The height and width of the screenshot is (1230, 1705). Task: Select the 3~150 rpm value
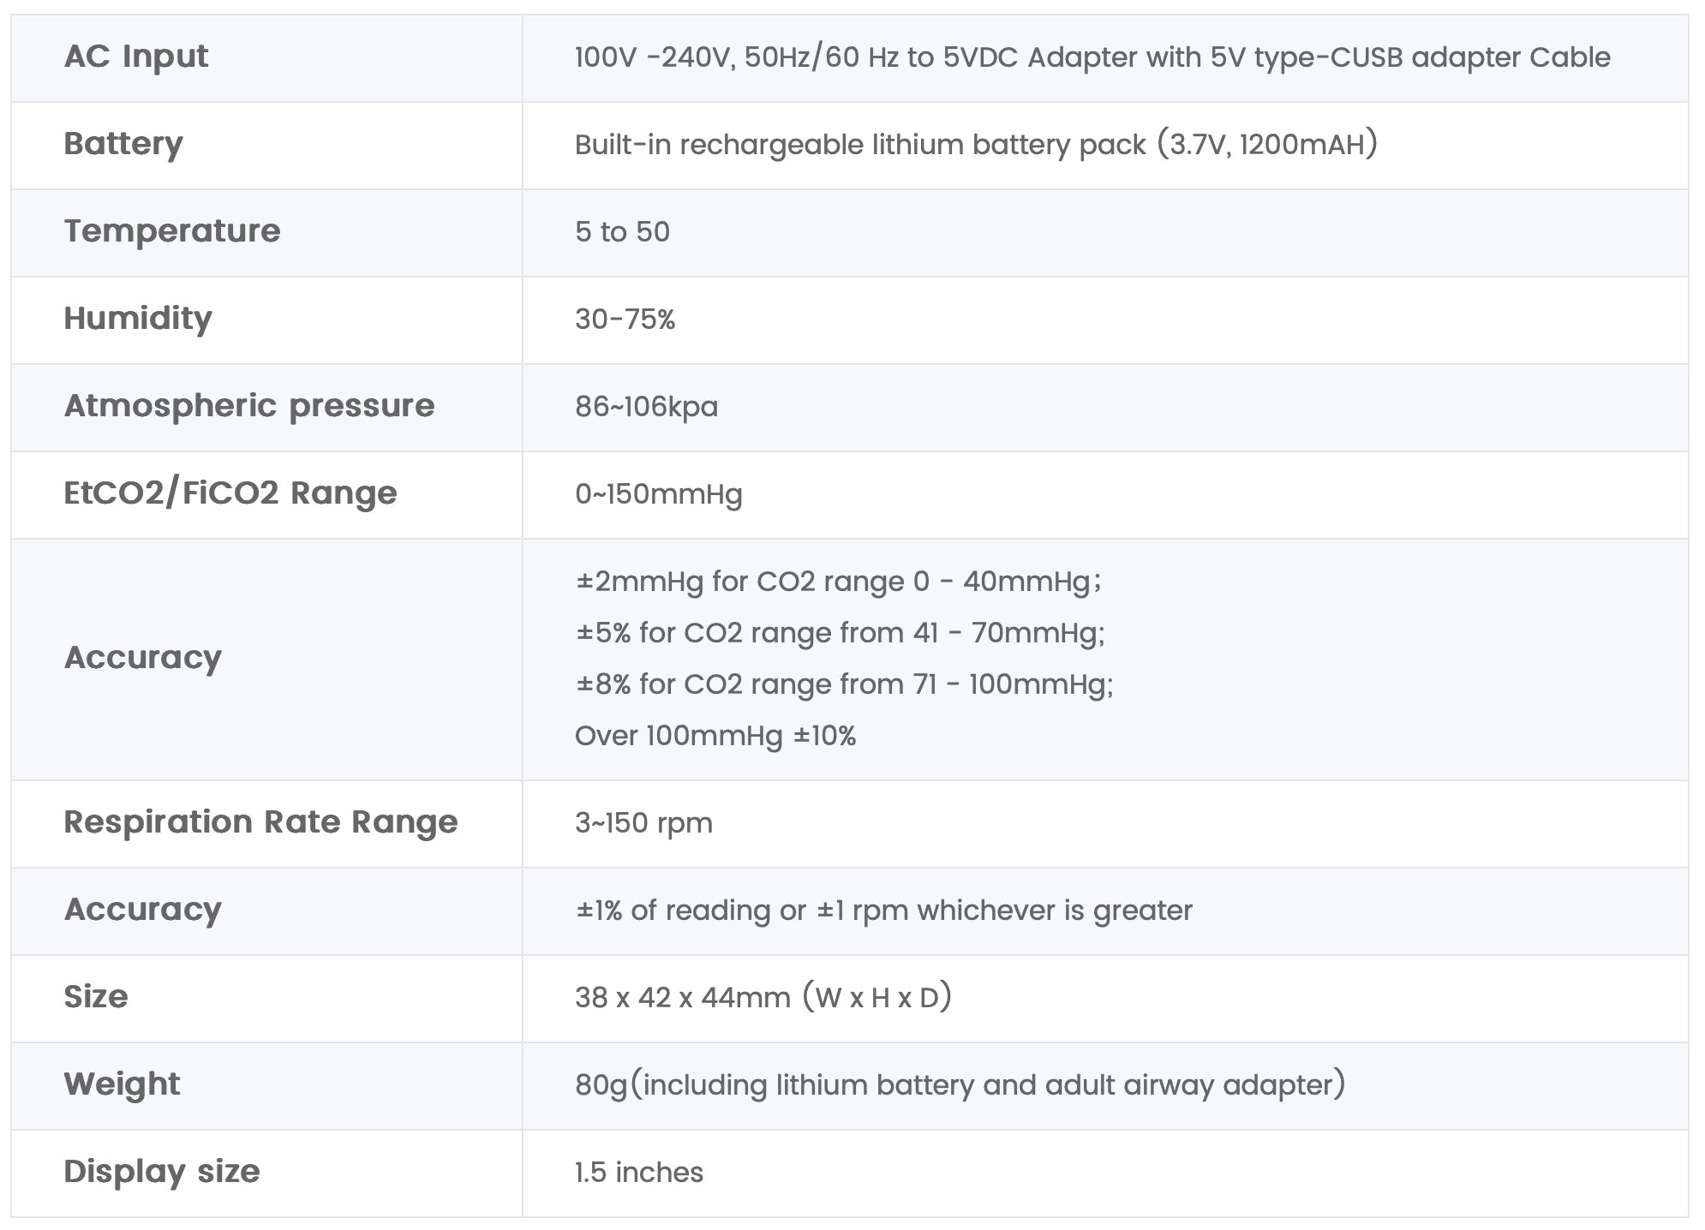(x=643, y=823)
